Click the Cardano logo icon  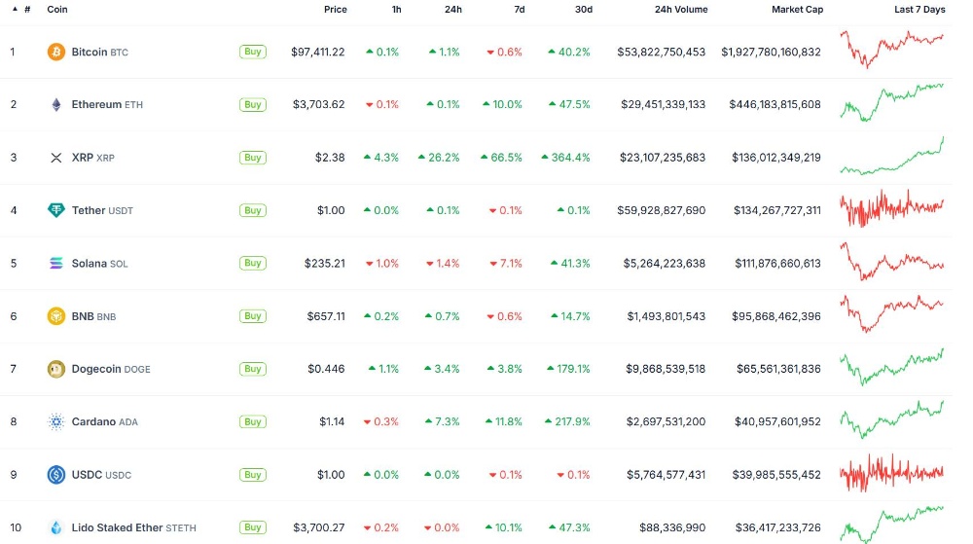tap(55, 421)
